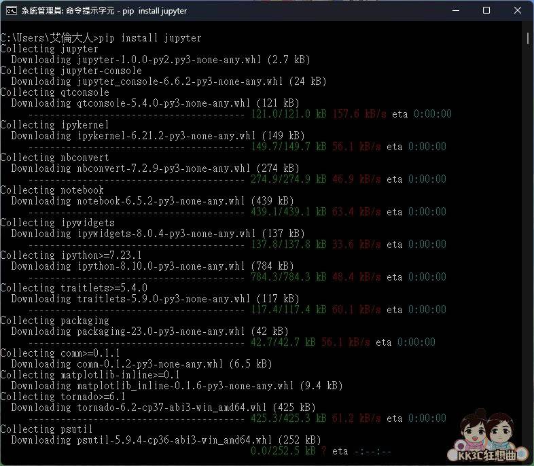Click the Command Prompt icon in title bar
Image resolution: width=534 pixels, height=466 pixels.
pos(12,11)
